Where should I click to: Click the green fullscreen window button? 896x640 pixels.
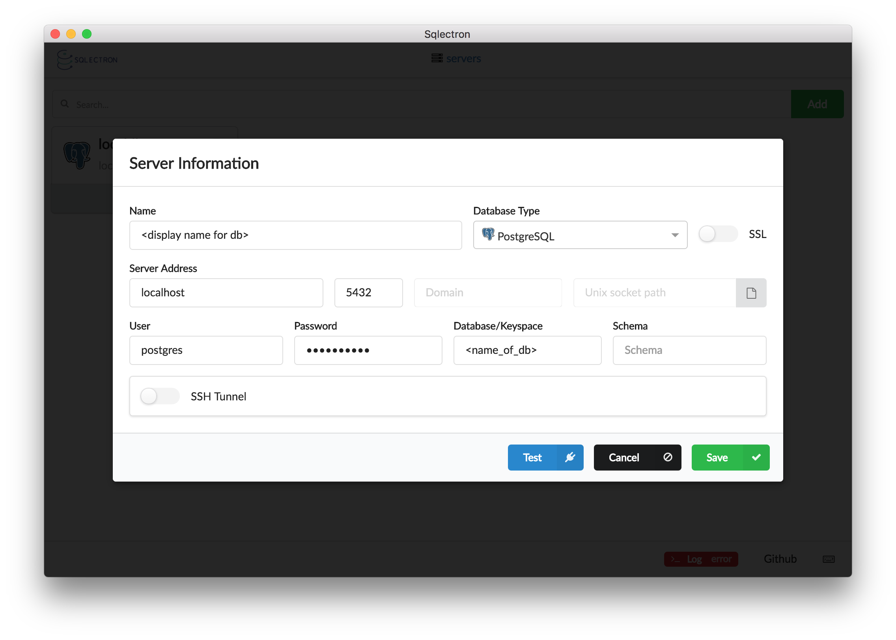[x=87, y=34]
